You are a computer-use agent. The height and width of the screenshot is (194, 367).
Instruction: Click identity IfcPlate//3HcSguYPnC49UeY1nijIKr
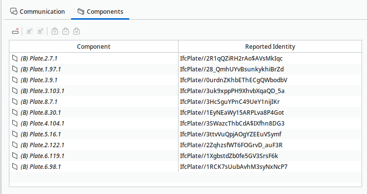point(230,101)
